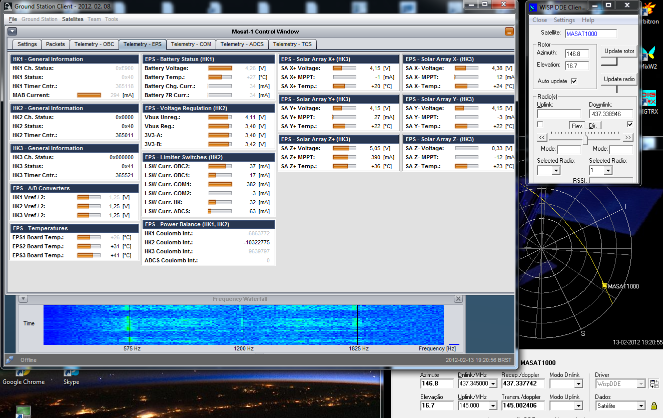Click the yellow padlock icon beside Dados
Viewport: 663px width, 418px height.
653,405
